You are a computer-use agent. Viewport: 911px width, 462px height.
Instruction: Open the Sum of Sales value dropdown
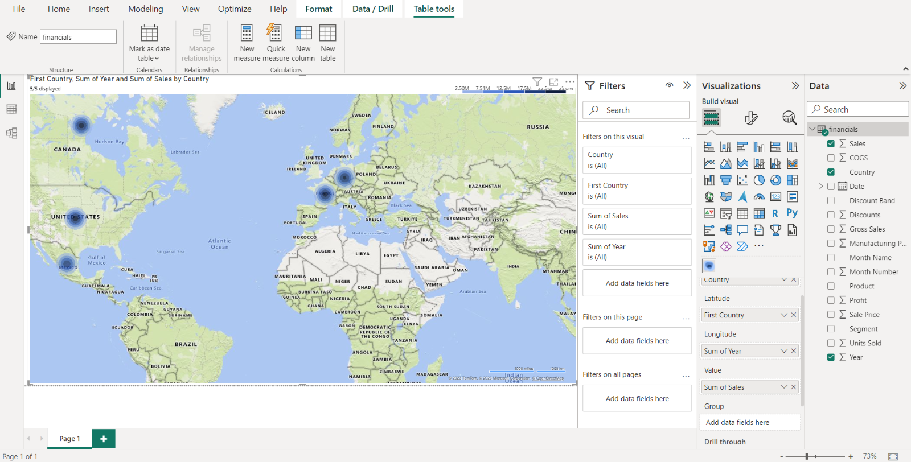pyautogui.click(x=784, y=387)
